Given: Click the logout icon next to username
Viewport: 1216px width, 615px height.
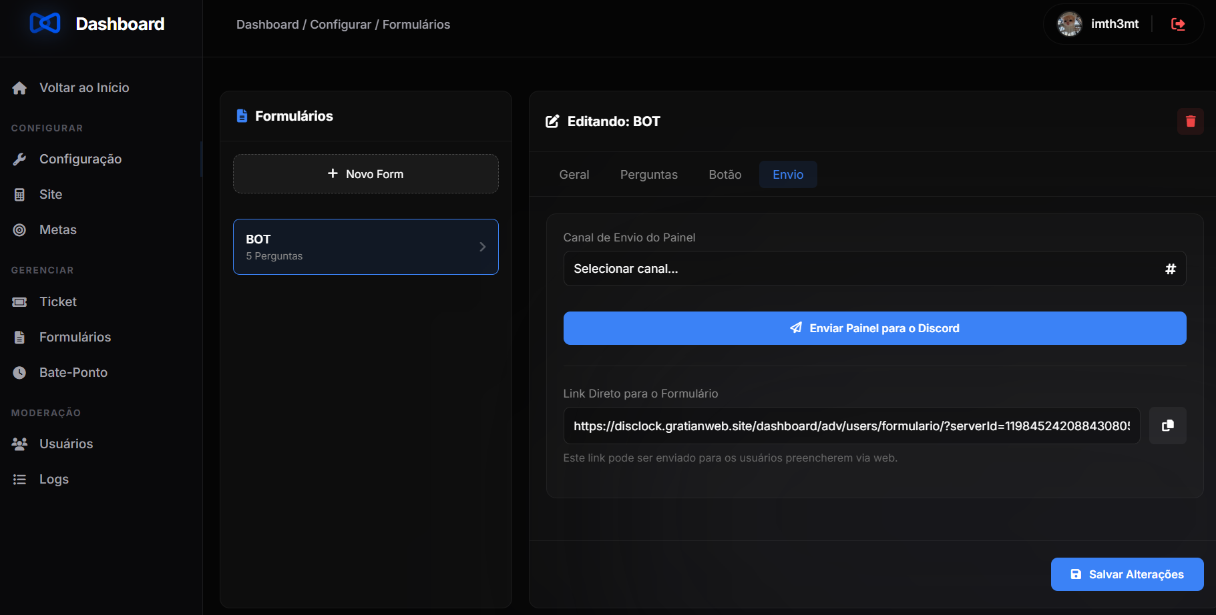Looking at the screenshot, I should click(1178, 25).
